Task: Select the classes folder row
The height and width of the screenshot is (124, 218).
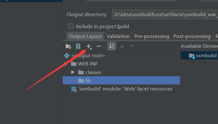Action: (x=121, y=72)
